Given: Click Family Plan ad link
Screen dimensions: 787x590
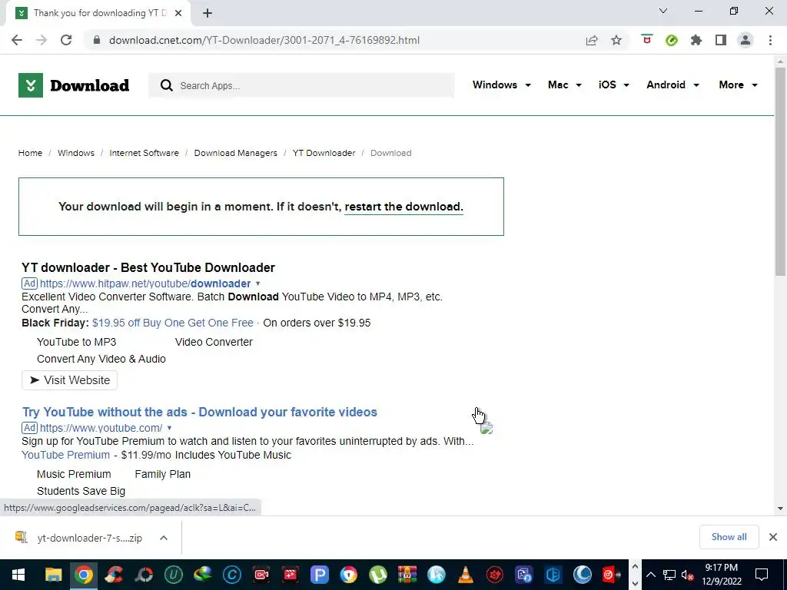Looking at the screenshot, I should [x=163, y=474].
